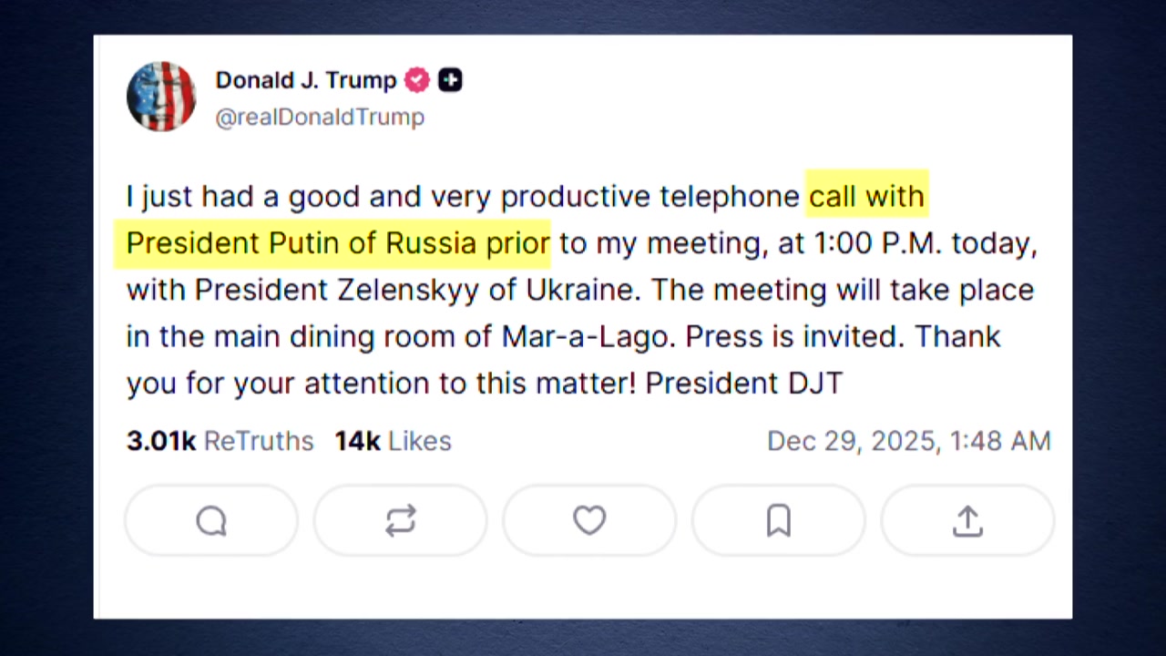Screen dimensions: 1166x656
Task: Like the post with the heart icon
Action: (589, 521)
